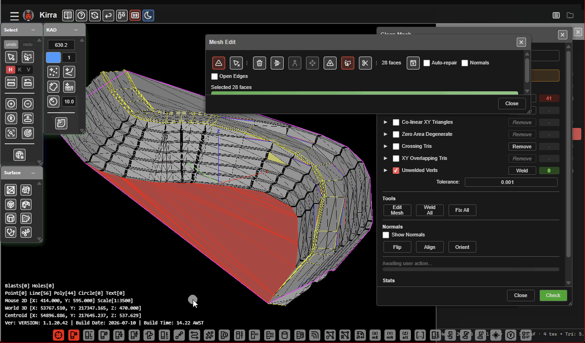This screenshot has width=585, height=343.
Task: Enable the Normals checkbox in Mesh Edit
Action: (x=465, y=63)
